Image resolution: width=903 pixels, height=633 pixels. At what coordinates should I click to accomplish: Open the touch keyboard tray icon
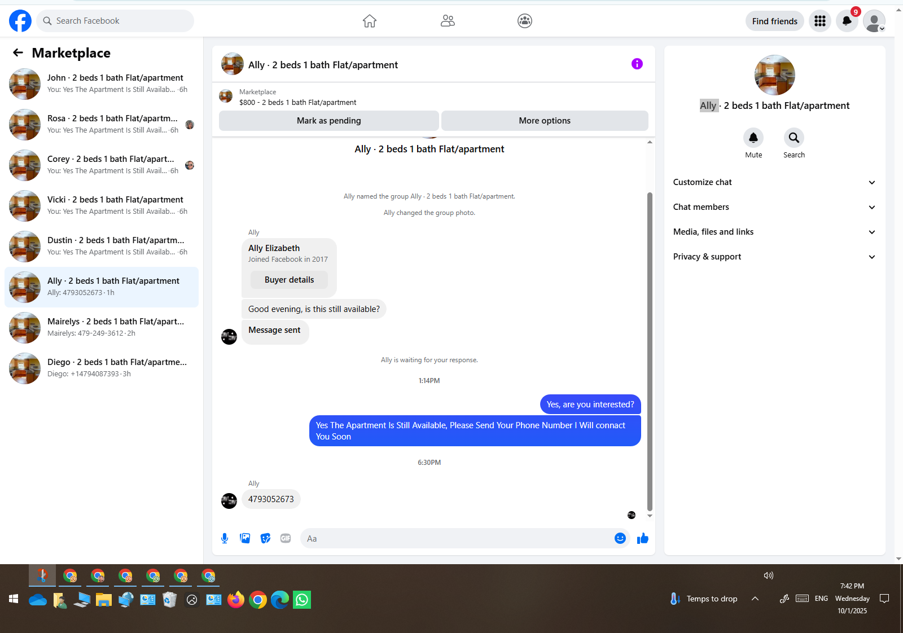tap(802, 599)
